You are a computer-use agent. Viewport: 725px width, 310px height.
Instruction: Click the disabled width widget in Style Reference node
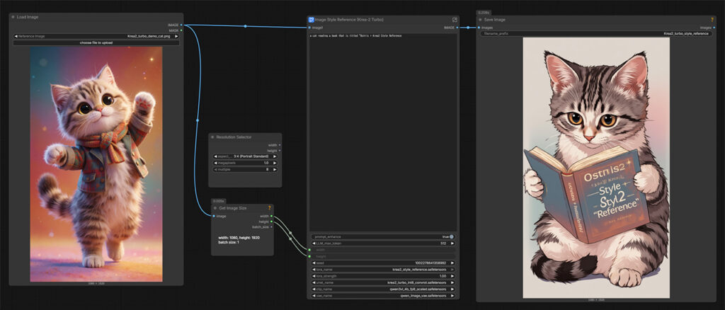pos(383,249)
